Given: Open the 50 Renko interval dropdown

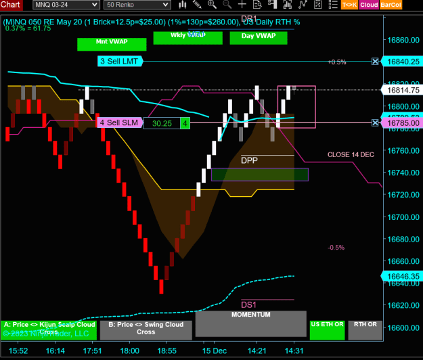Looking at the screenshot, I should click(137, 5).
